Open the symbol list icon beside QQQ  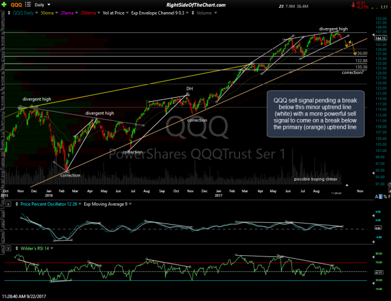point(27,4)
